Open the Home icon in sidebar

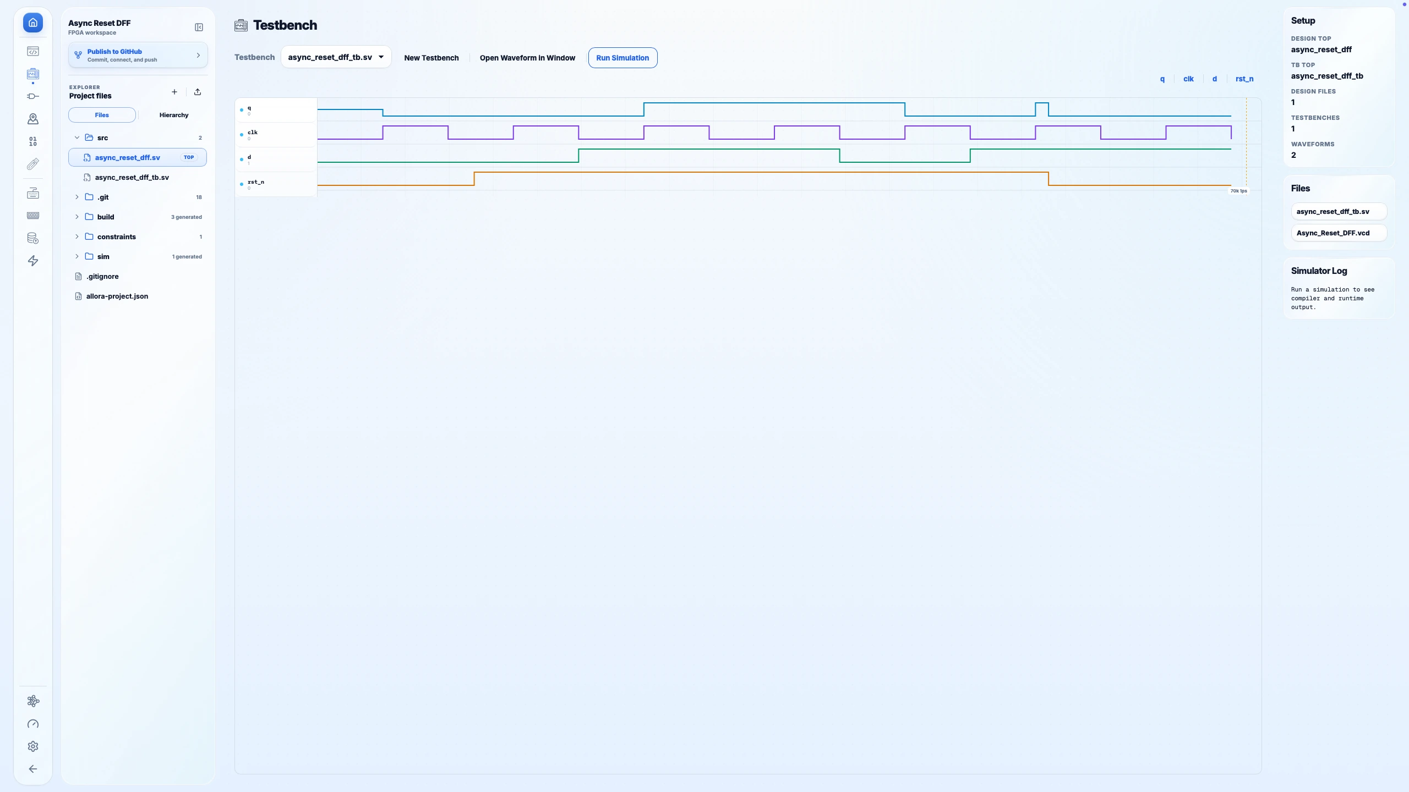33,23
